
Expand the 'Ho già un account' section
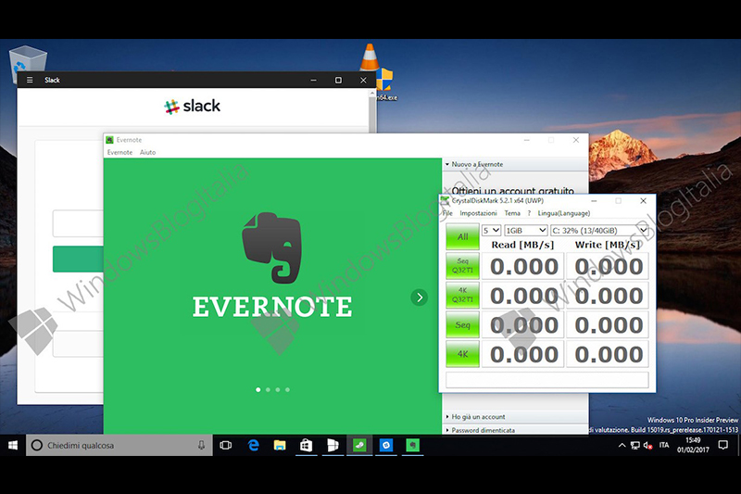tap(480, 417)
